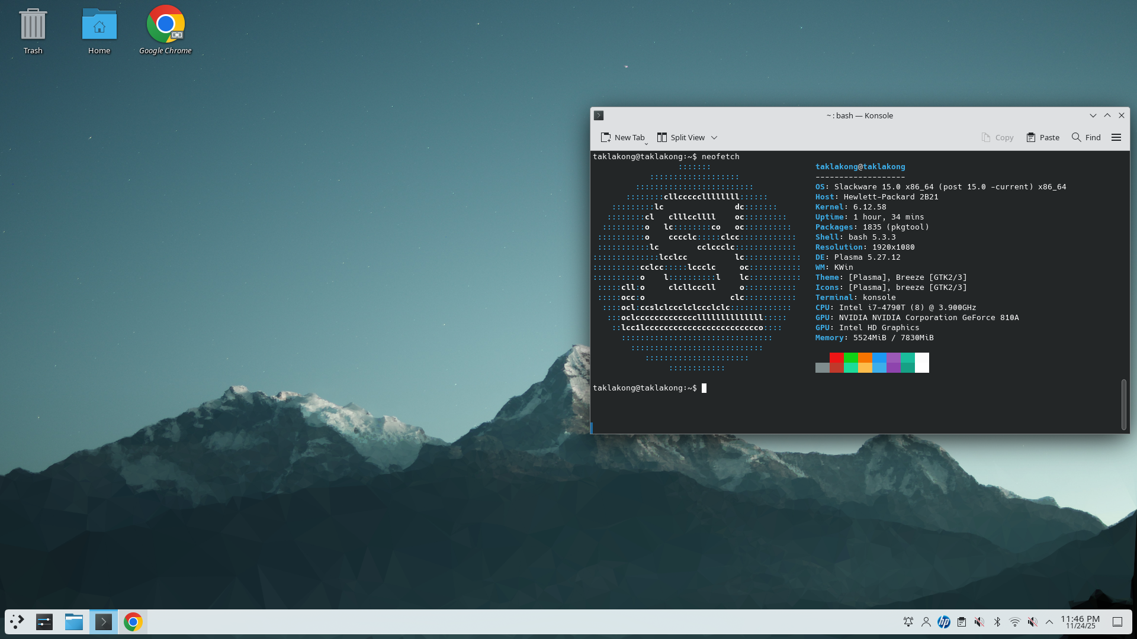Click the Copy toolbar button
This screenshot has height=639, width=1137.
997,137
